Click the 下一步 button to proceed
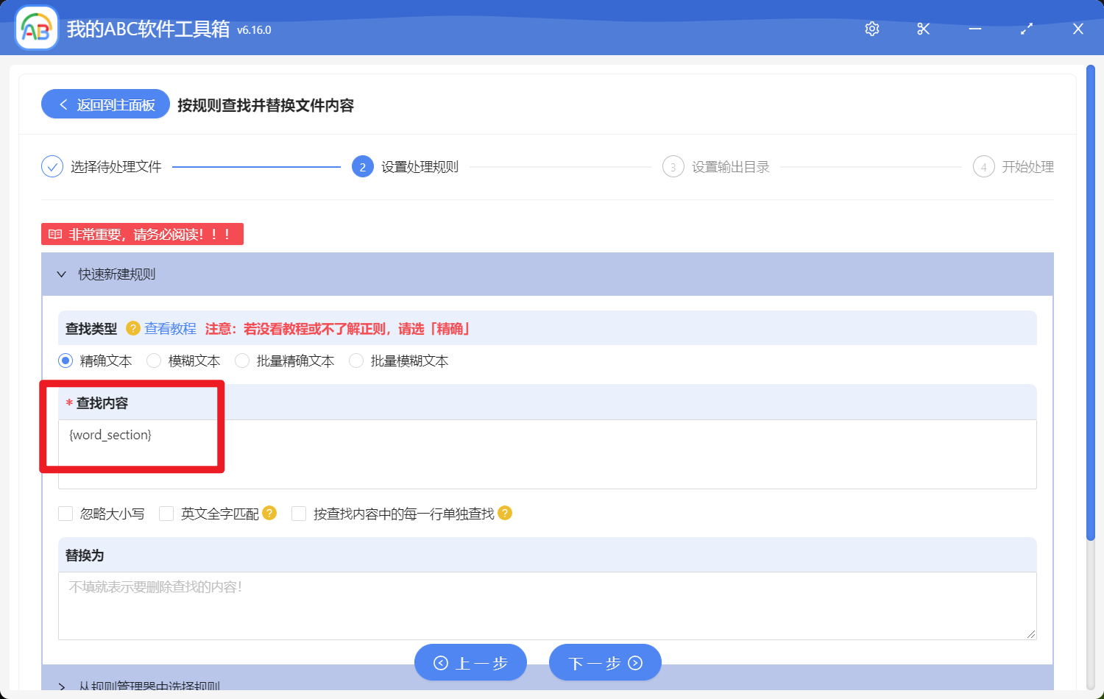This screenshot has width=1104, height=699. (x=605, y=662)
